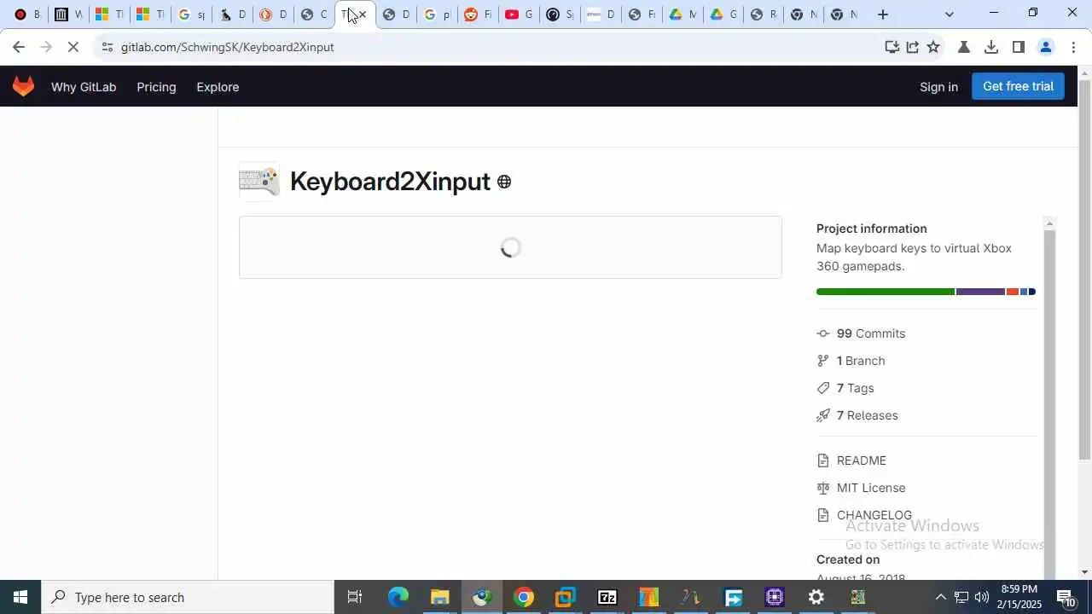Switch to the DuckDuckGo tab
Viewport: 1092px width, 614px height.
273,14
